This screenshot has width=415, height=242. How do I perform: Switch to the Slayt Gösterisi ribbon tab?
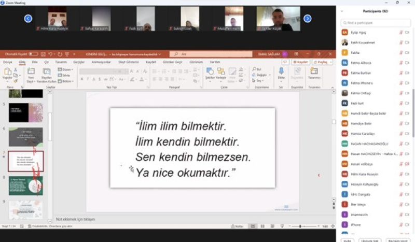(x=129, y=62)
